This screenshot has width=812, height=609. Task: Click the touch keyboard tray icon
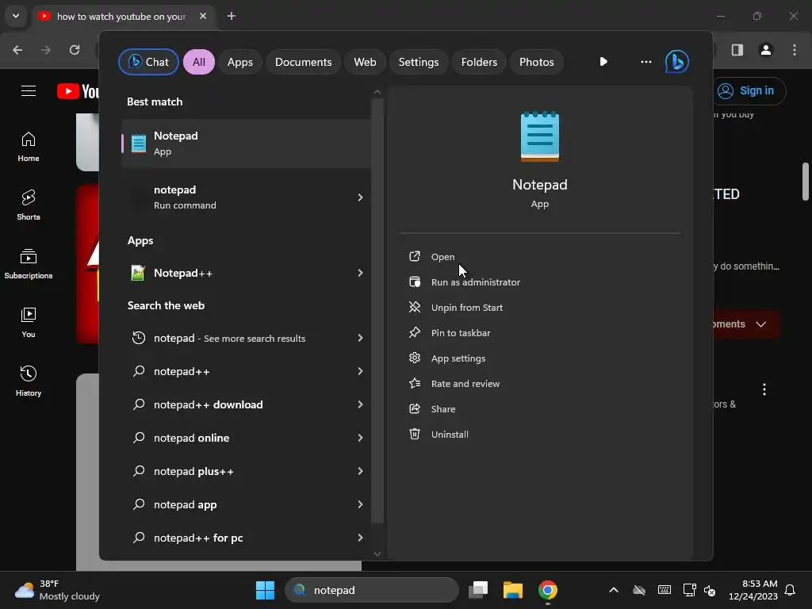(665, 590)
